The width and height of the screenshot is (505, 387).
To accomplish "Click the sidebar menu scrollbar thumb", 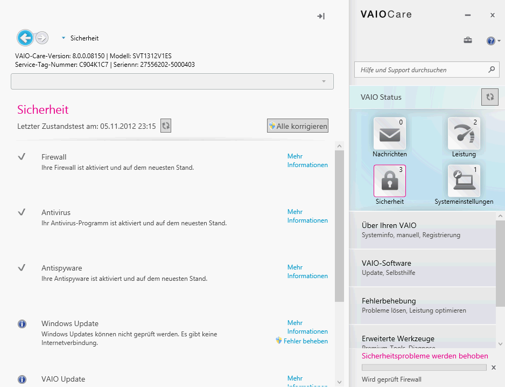I will [500, 264].
